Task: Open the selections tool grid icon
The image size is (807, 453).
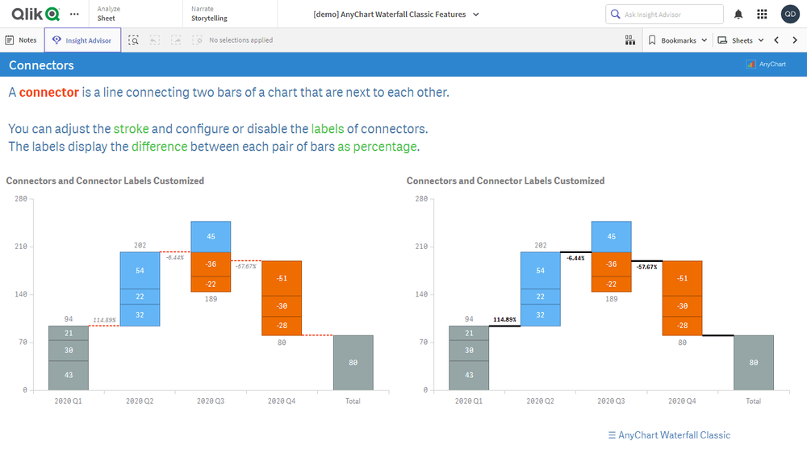Action: pyautogui.click(x=629, y=40)
